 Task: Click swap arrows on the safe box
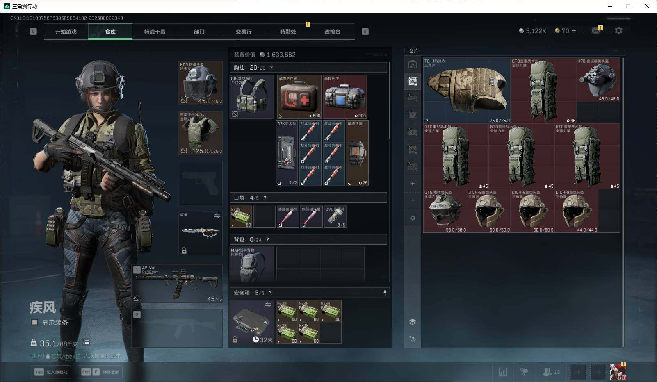click(268, 305)
